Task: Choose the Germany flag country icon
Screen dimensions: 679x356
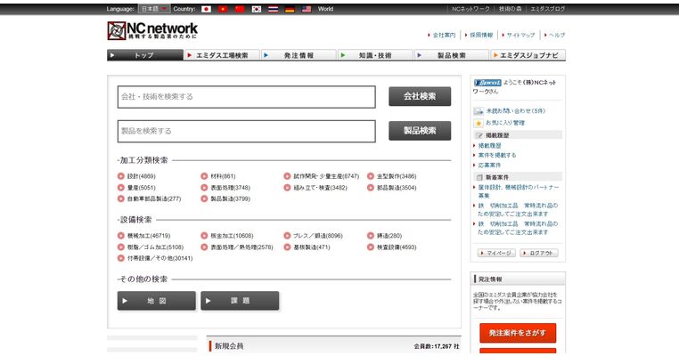Action: (x=290, y=9)
